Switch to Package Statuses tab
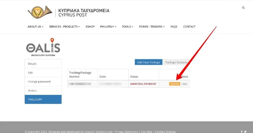The width and height of the screenshot is (253, 133). pos(176,62)
